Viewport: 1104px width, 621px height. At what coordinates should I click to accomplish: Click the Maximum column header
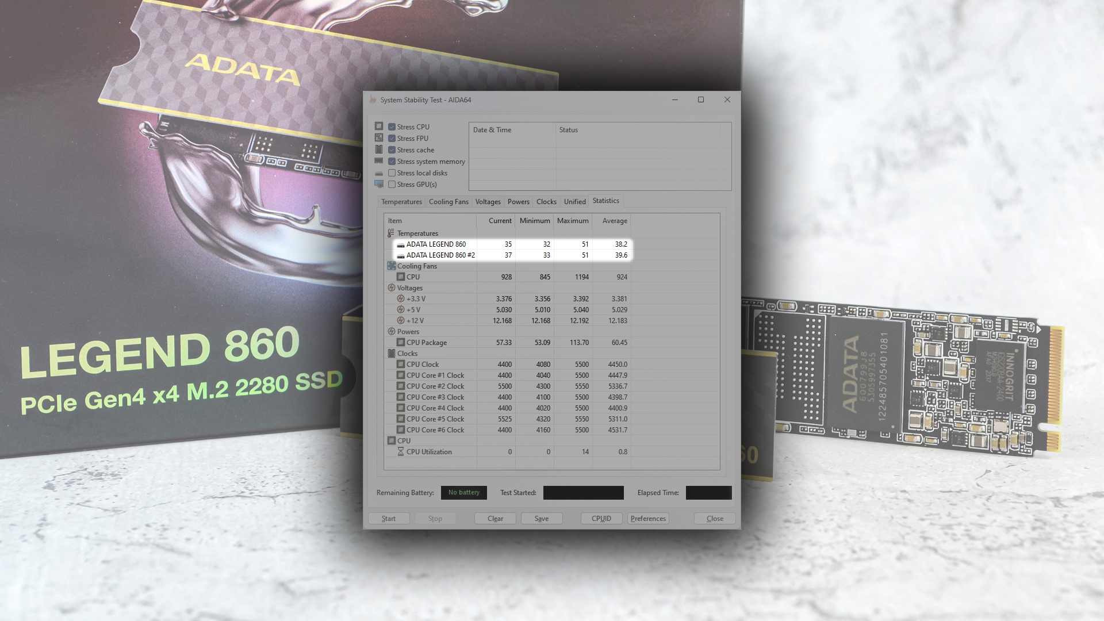pyautogui.click(x=573, y=221)
